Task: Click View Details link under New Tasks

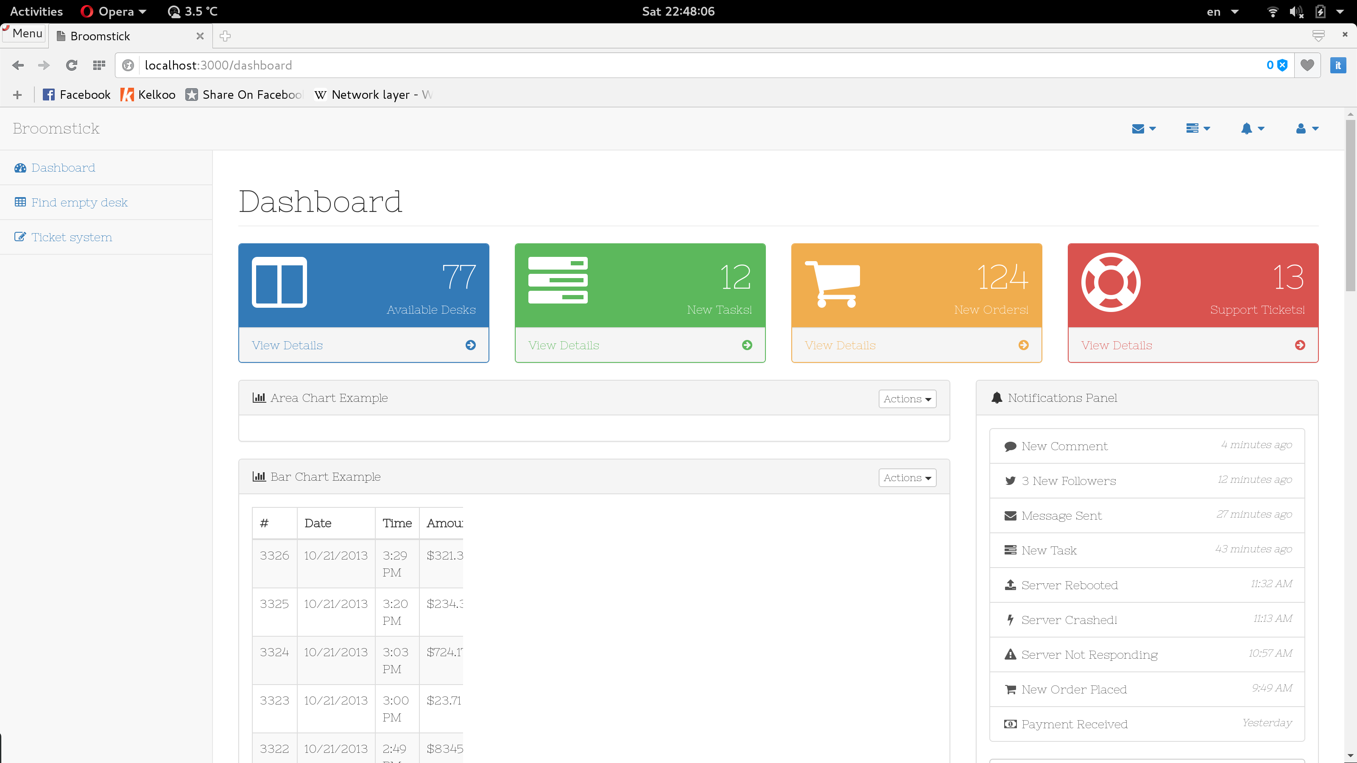Action: click(564, 345)
